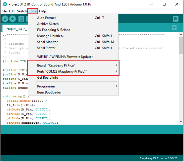
Task: Open the Sketch menu
Action: tap(22, 11)
